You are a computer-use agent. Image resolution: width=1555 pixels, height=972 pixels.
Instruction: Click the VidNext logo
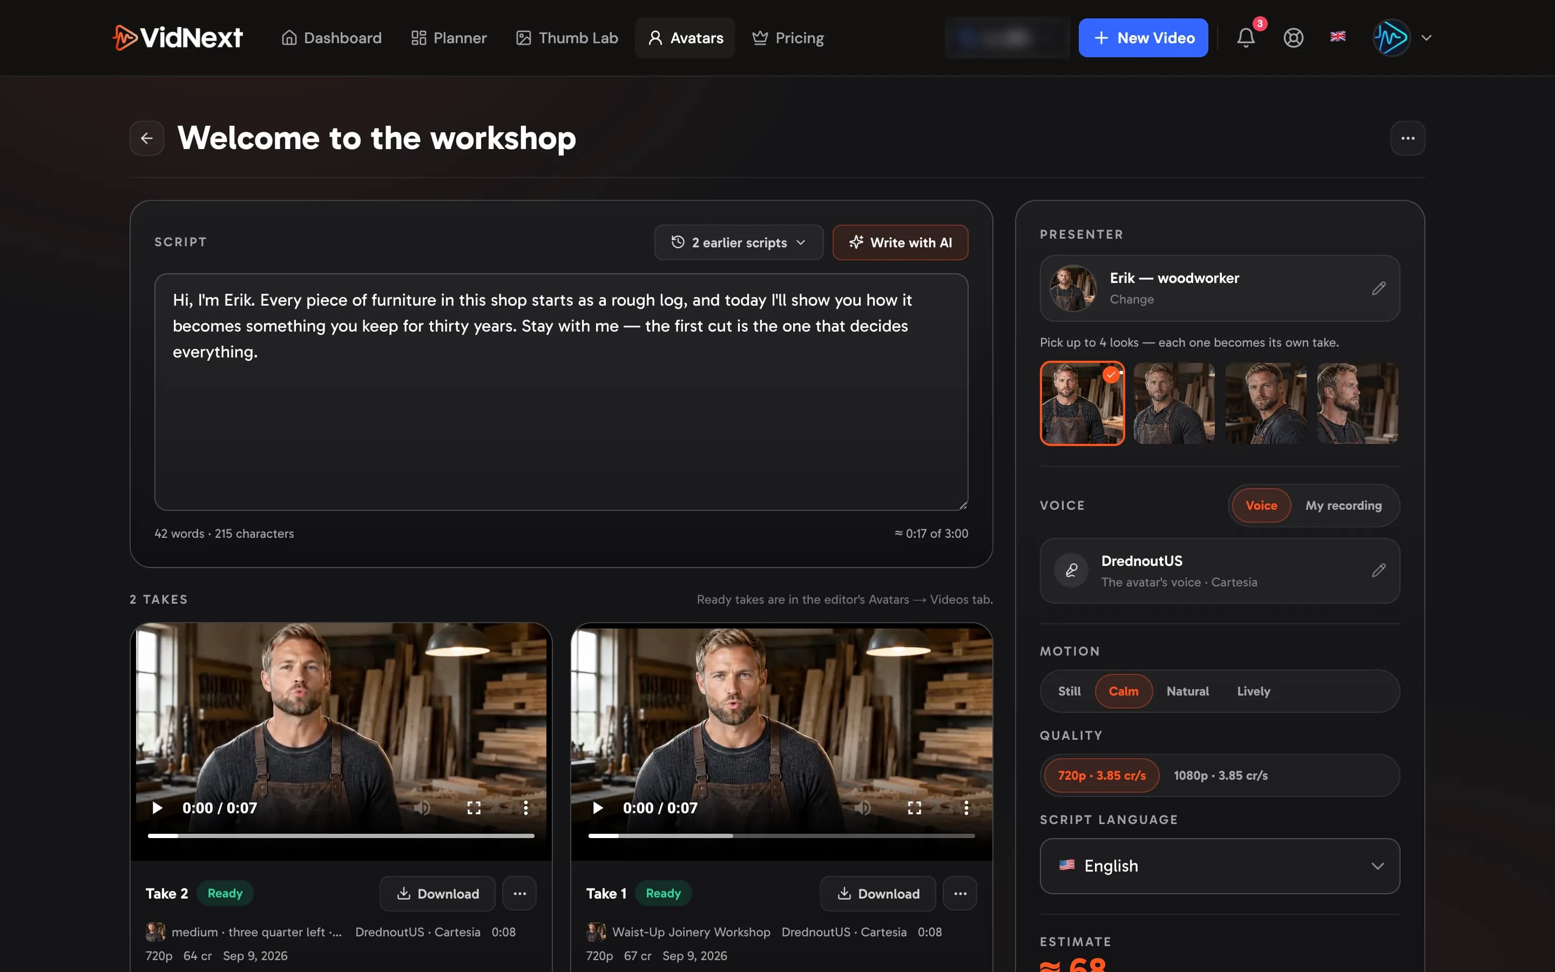(178, 37)
